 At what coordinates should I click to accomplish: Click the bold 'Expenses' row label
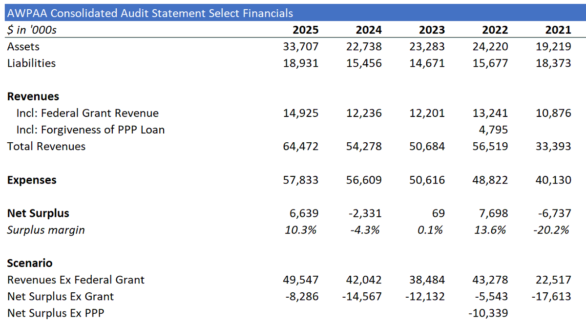[32, 180]
